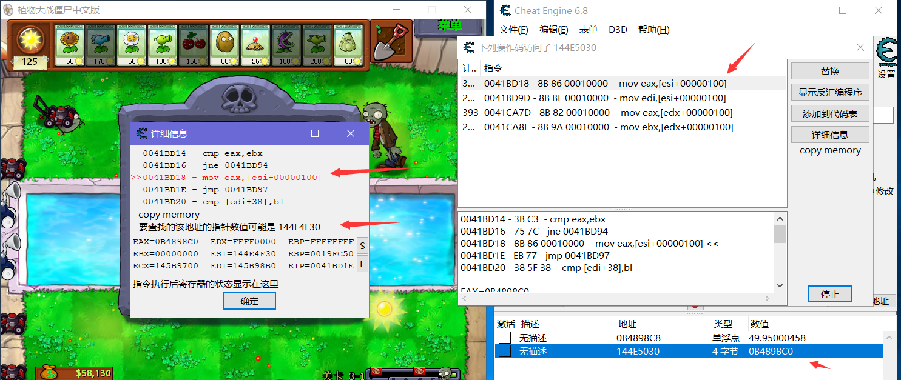Select instruction row 0041BD9D mov edi
The height and width of the screenshot is (380, 901).
pyautogui.click(x=623, y=98)
